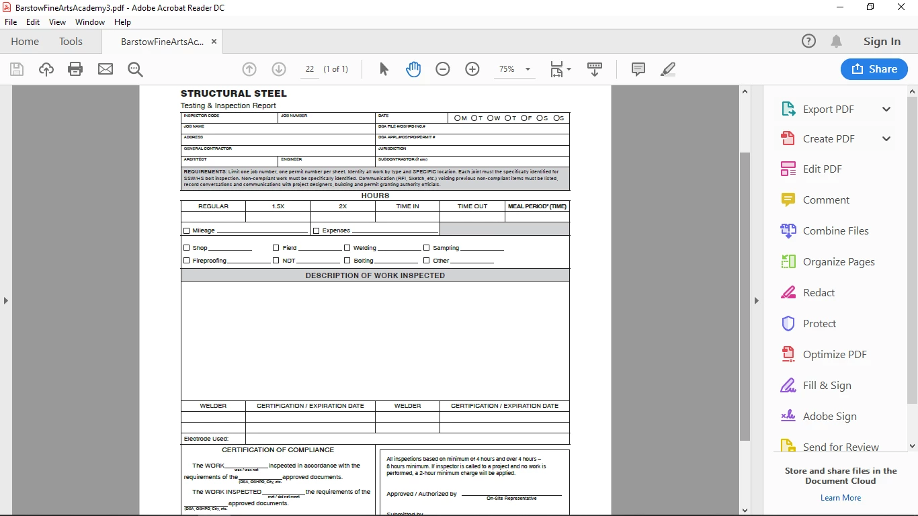Check the Field checkbox

click(276, 248)
